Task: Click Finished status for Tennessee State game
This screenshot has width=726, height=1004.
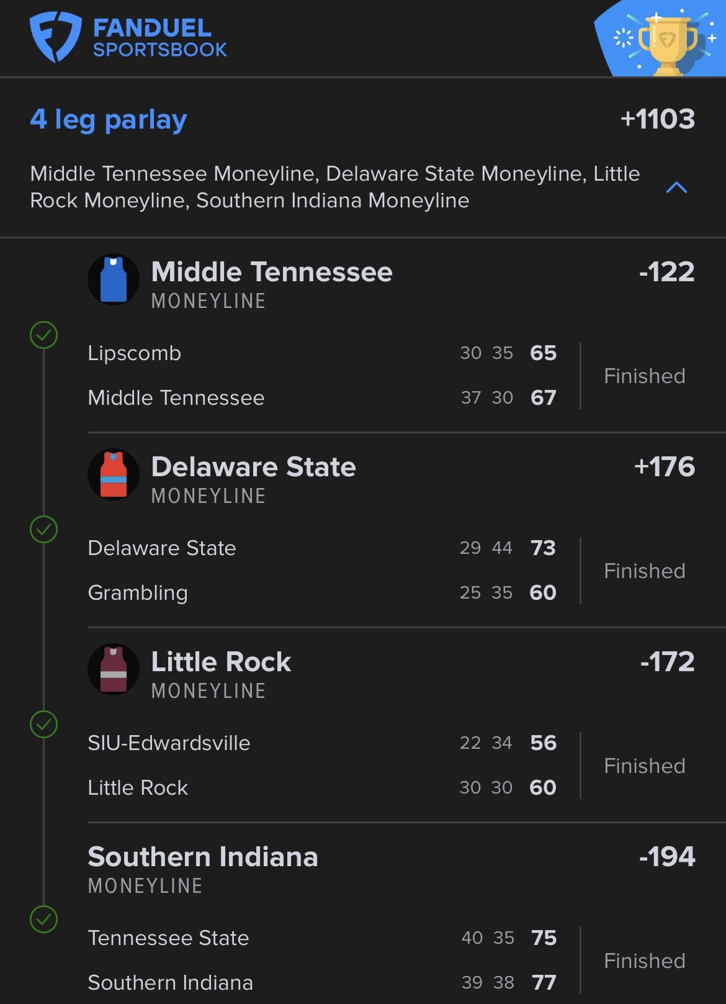Action: [x=645, y=961]
